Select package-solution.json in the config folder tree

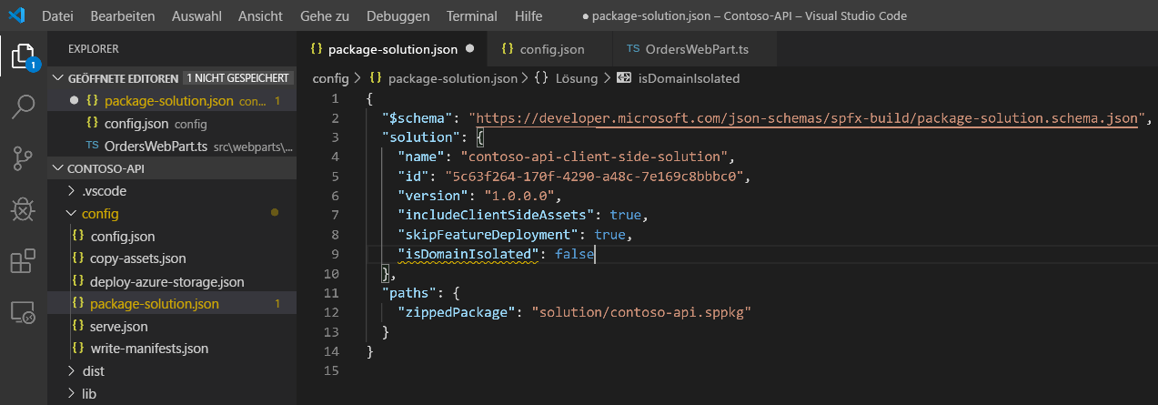point(172,303)
